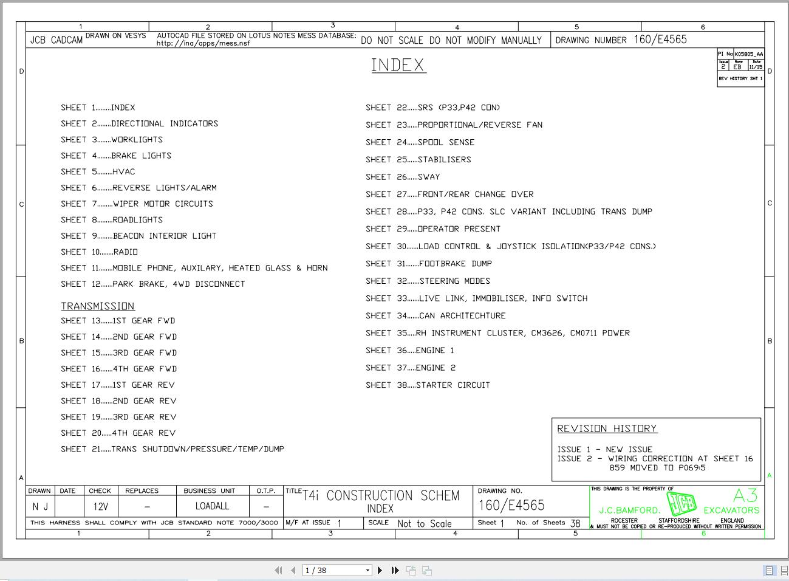Open the page number dropdown list
The height and width of the screenshot is (581, 789).
click(x=367, y=570)
